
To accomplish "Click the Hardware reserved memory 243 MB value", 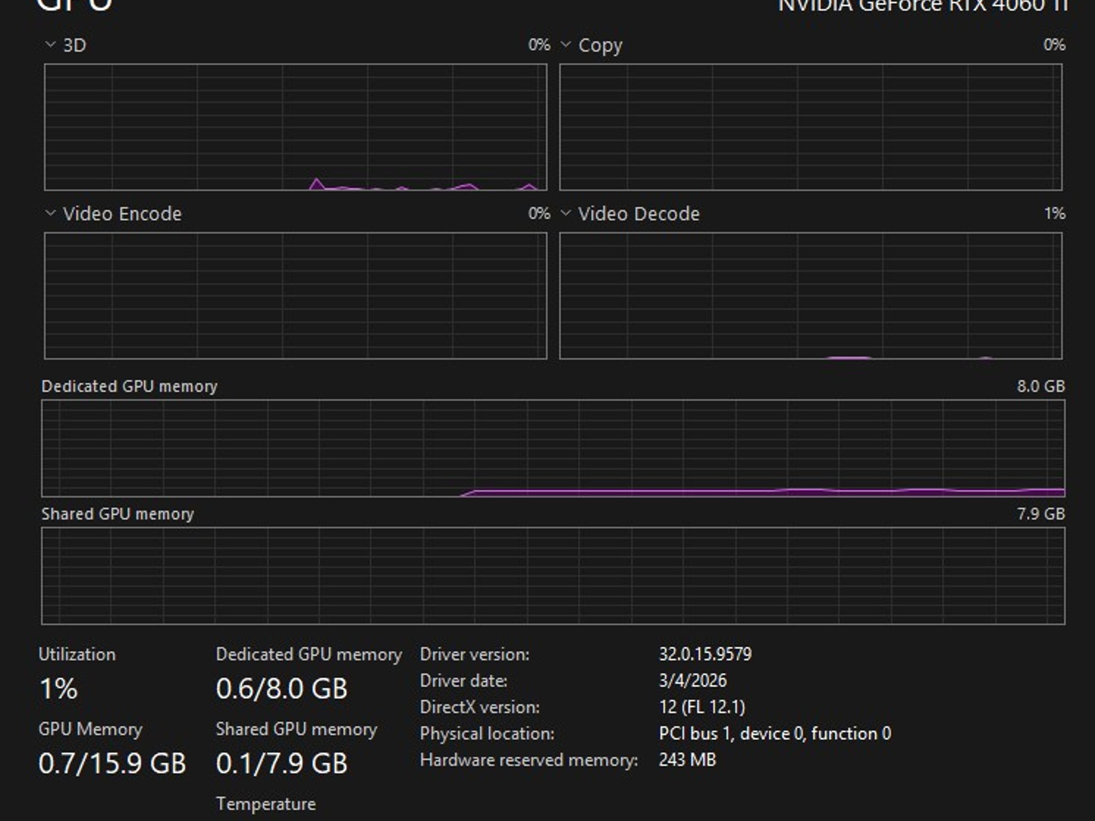I will pos(687,760).
